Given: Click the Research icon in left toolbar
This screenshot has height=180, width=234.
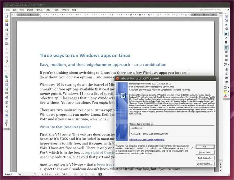Looking at the screenshot, I should coord(6,43).
